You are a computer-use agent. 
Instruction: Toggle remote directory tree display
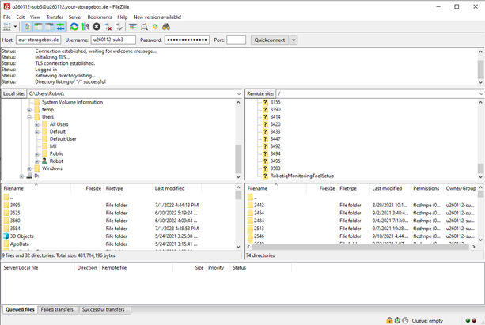pyautogui.click(x=50, y=27)
